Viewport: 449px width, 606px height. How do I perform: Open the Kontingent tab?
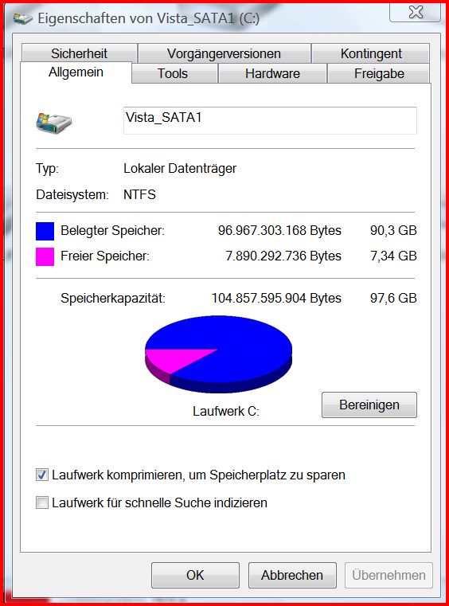pyautogui.click(x=371, y=53)
